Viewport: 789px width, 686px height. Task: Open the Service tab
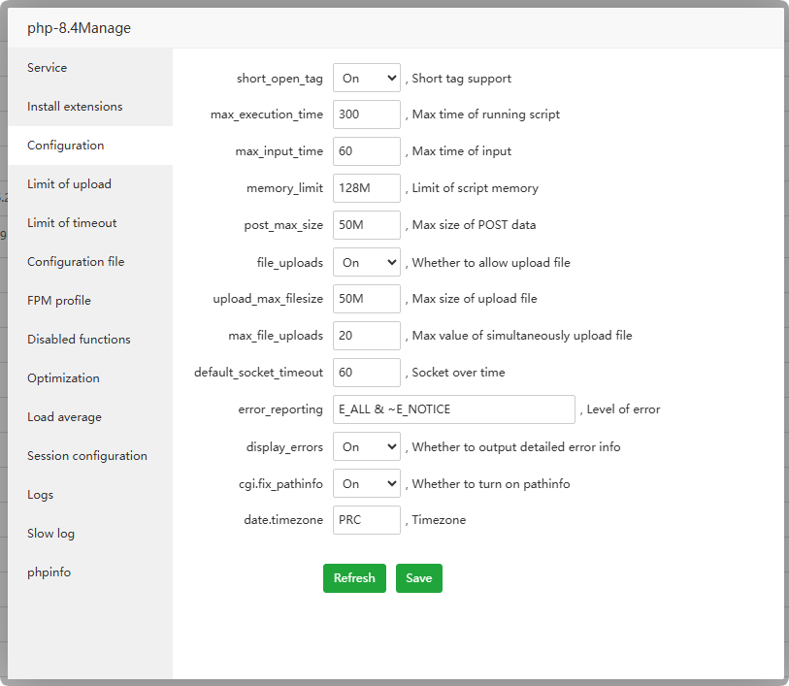coord(48,68)
